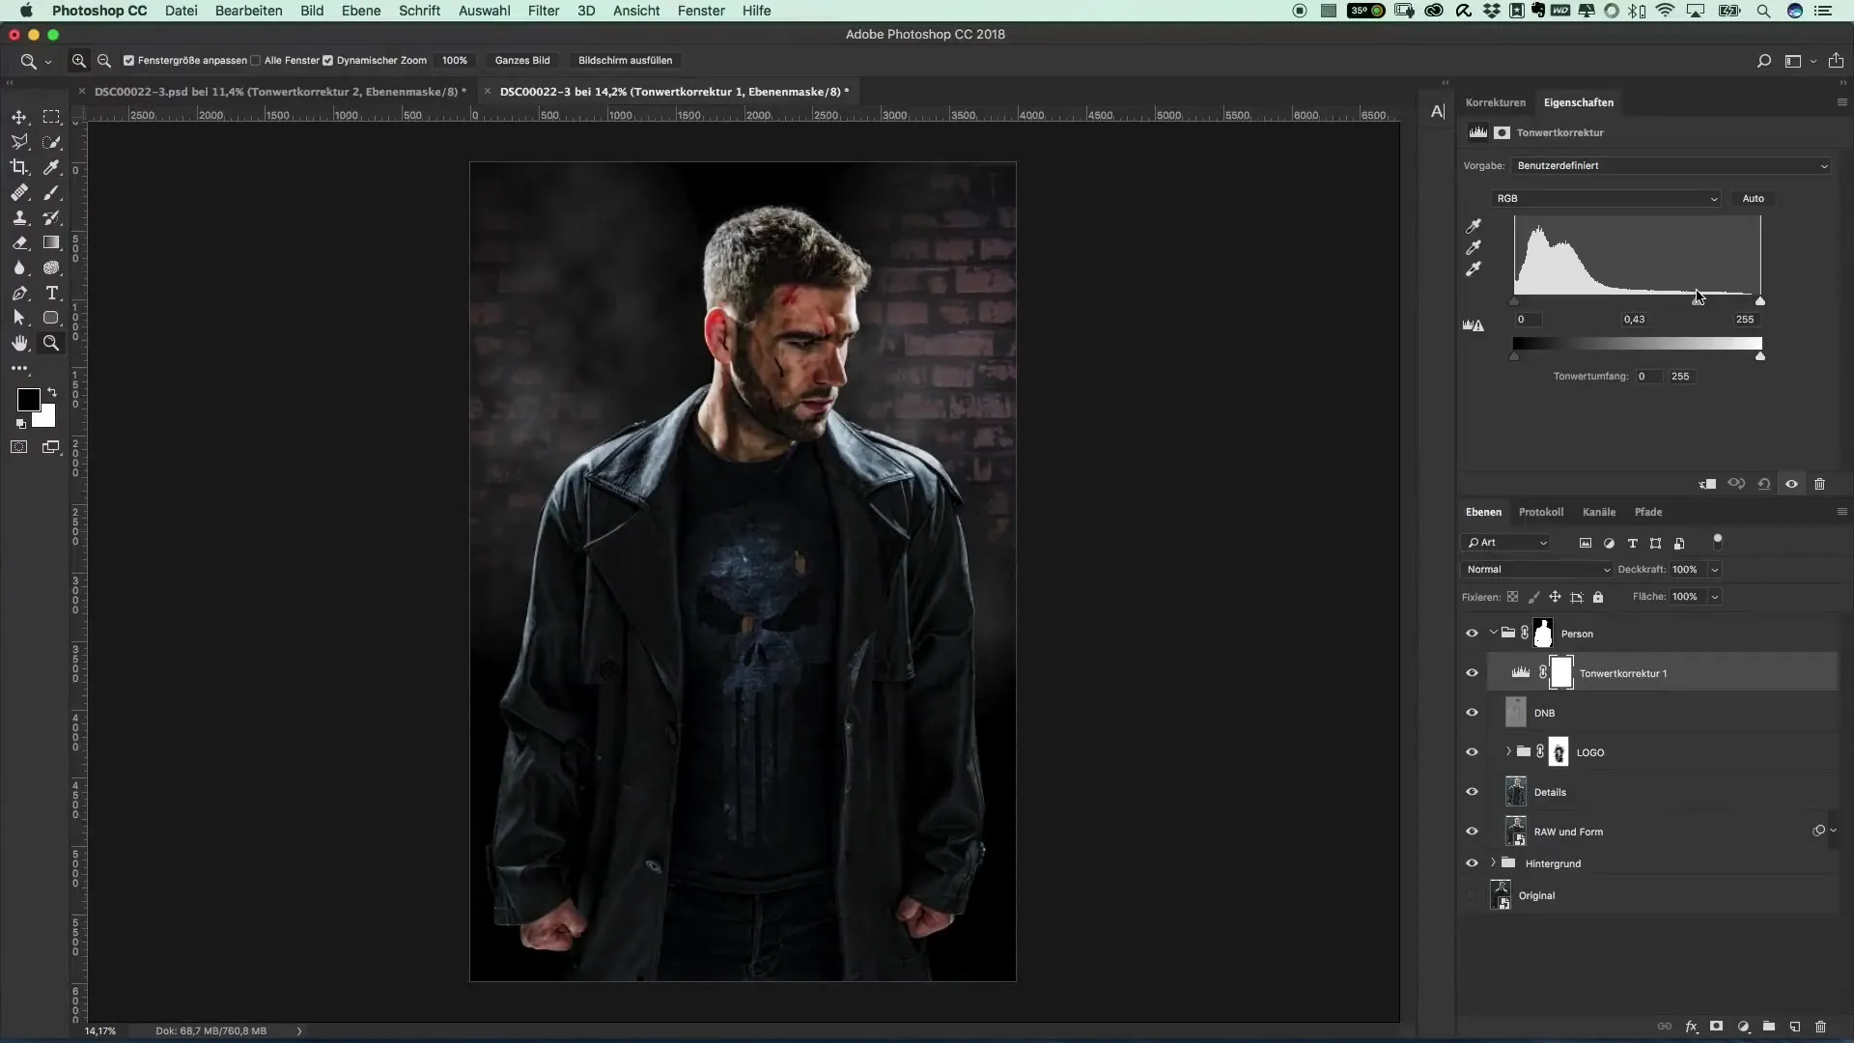Select the Quick Selection tool
The width and height of the screenshot is (1854, 1043).
point(51,142)
